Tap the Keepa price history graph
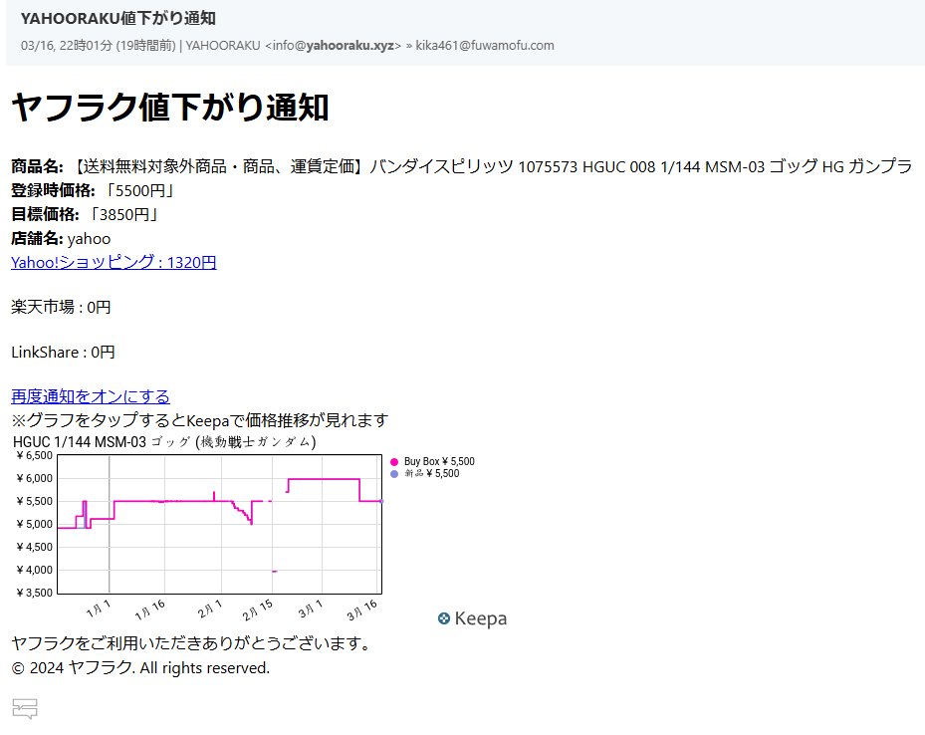This screenshot has width=925, height=735. click(219, 523)
